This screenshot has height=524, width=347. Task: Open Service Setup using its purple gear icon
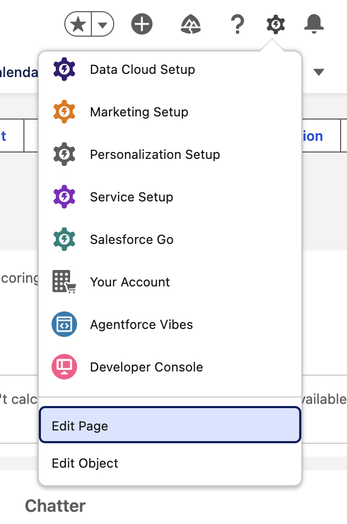[x=64, y=197]
